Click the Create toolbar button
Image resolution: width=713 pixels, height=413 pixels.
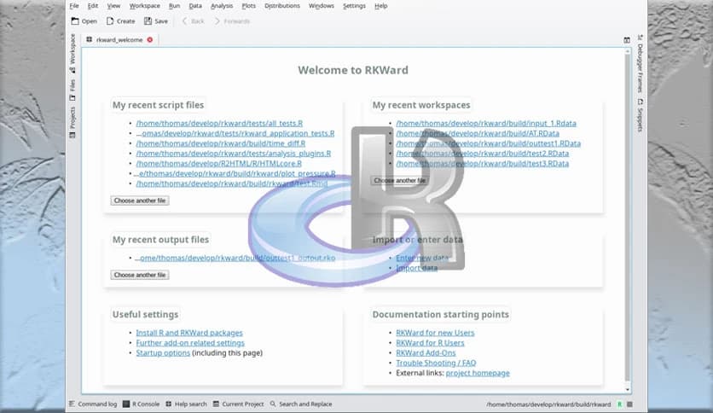coord(120,21)
